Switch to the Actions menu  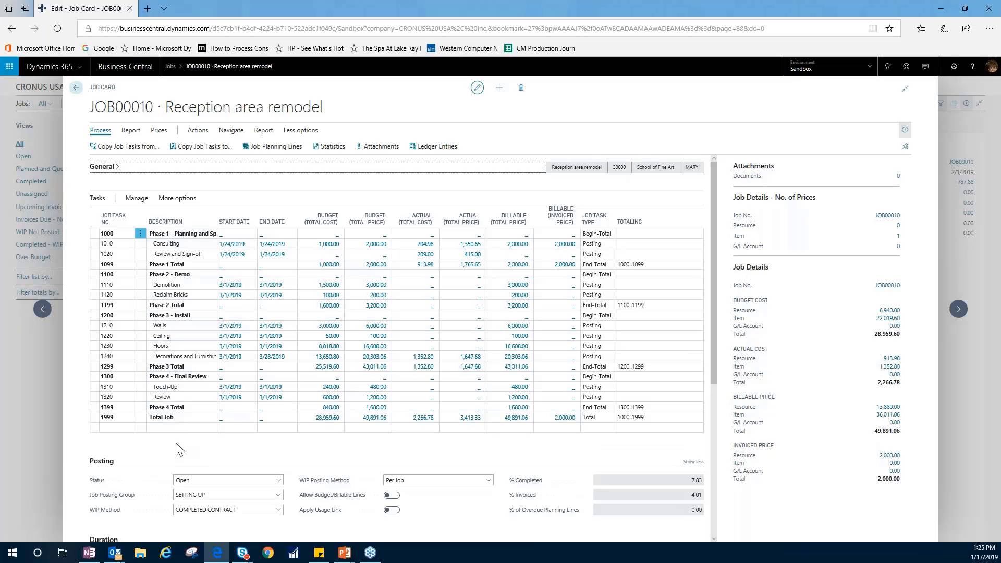point(198,130)
